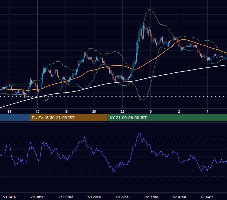Click the London session bar 15:30-21:00 JST
Screen dimensions: 227x200
click(69, 118)
